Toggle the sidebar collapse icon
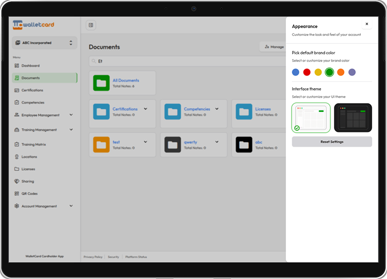Viewport: 387px width, 279px height. (x=91, y=25)
